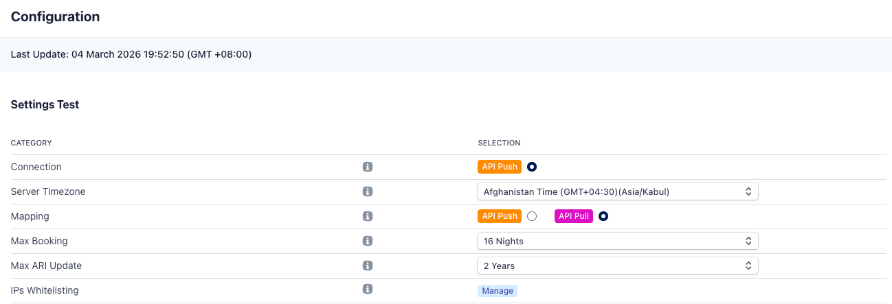
Task: Open the Server Timezone dropdown
Action: point(617,191)
